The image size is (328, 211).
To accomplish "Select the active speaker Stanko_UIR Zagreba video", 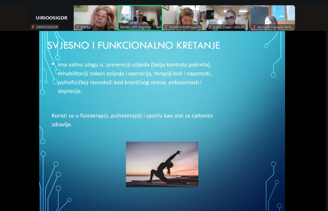I will click(140, 15).
